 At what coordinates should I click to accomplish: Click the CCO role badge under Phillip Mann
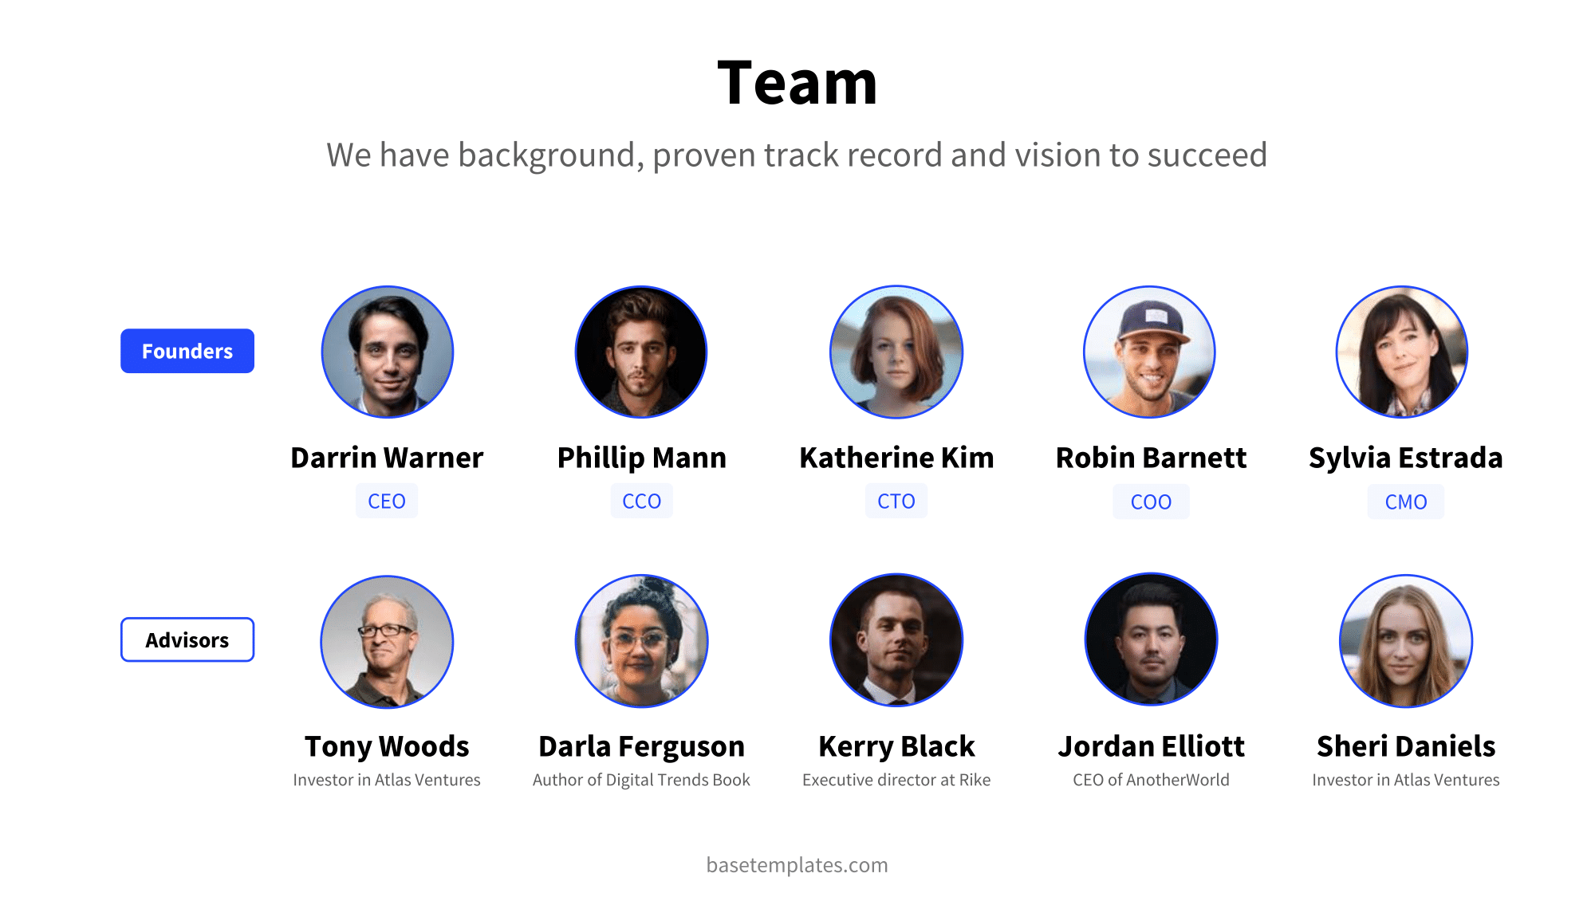641,501
